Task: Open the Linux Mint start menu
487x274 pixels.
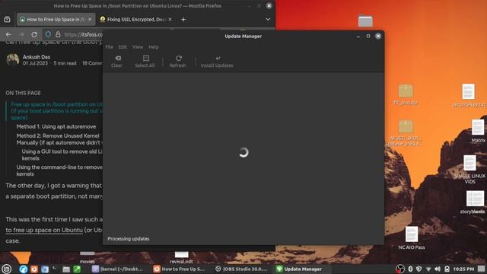Action: (6, 269)
